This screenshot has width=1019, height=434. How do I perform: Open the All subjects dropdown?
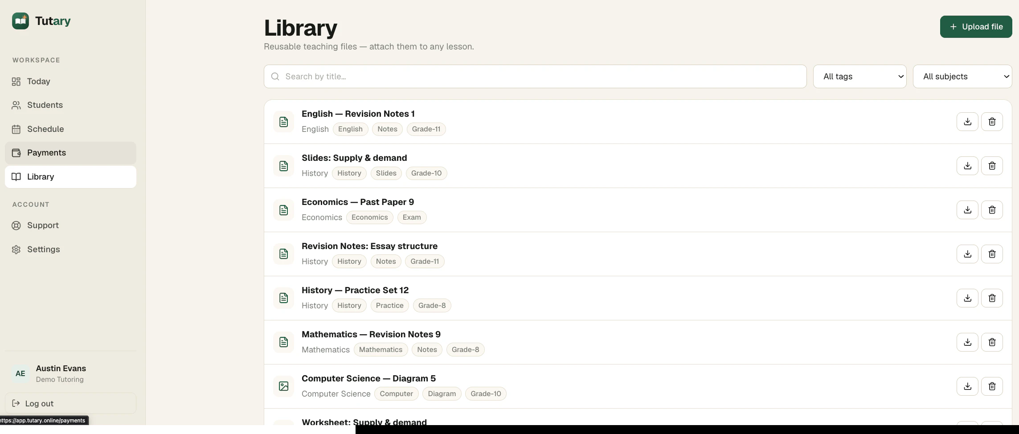tap(962, 77)
